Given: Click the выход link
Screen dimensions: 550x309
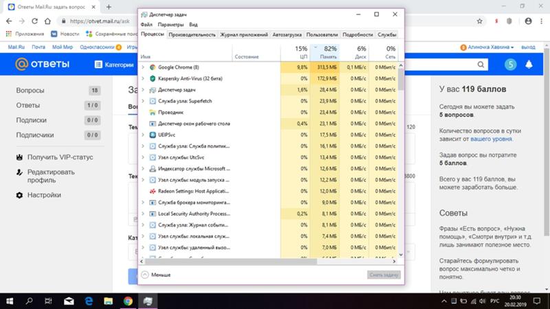Looking at the screenshot, I should (528, 47).
